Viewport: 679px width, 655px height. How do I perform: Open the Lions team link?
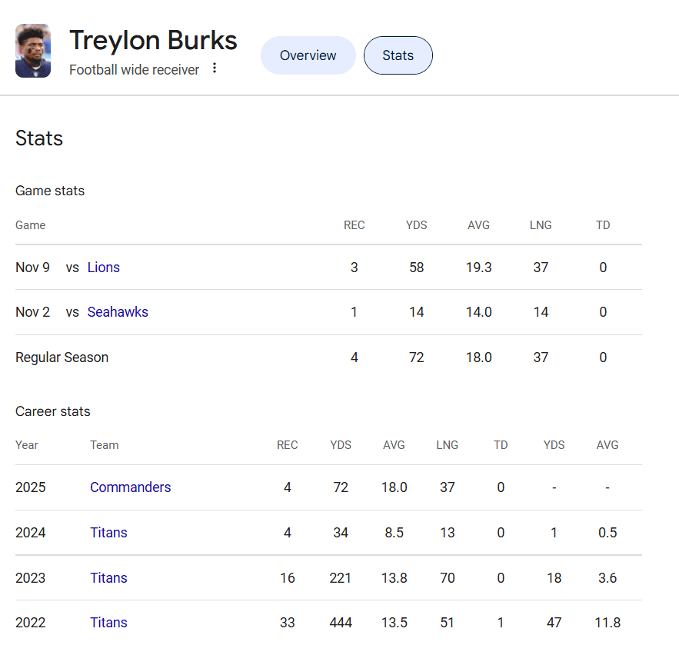(104, 268)
